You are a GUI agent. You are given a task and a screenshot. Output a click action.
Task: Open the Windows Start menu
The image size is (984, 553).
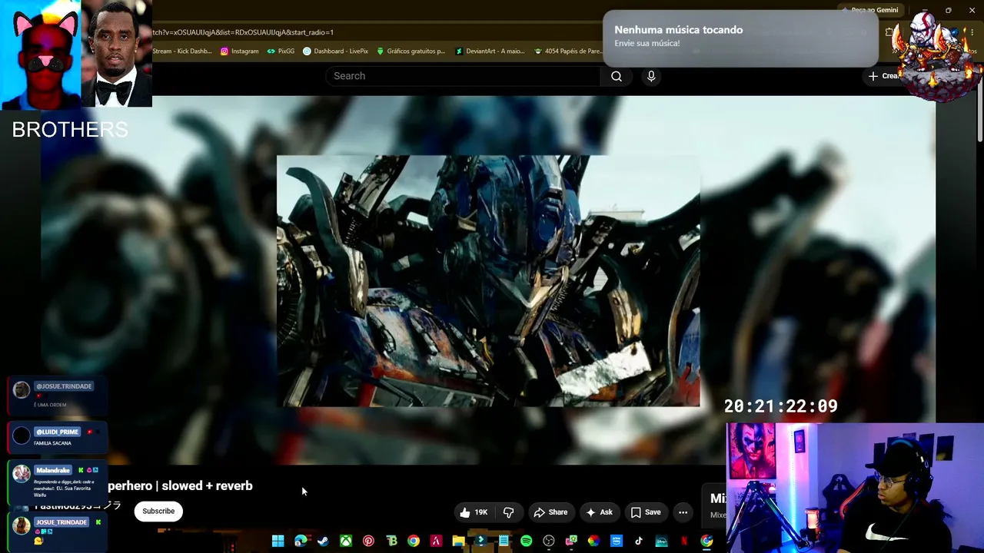(x=278, y=541)
